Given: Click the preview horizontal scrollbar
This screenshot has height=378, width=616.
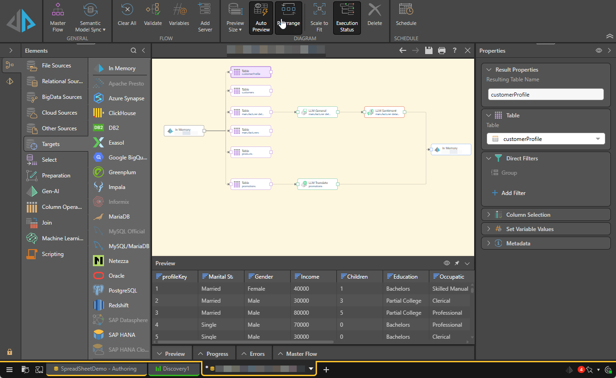Looking at the screenshot, I should coord(245,342).
